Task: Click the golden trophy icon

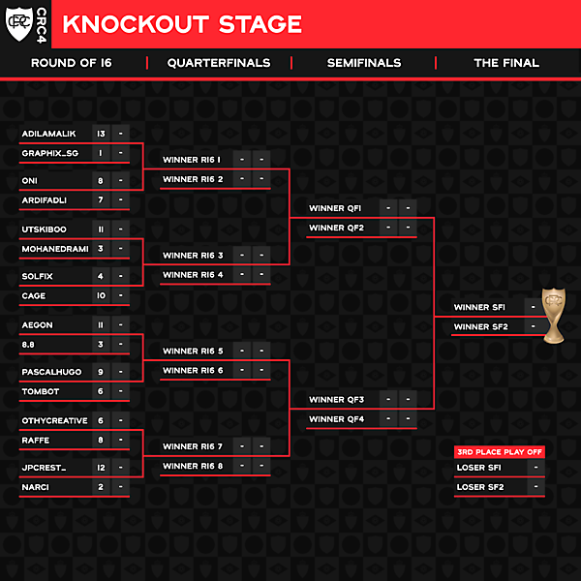Action: [x=553, y=314]
